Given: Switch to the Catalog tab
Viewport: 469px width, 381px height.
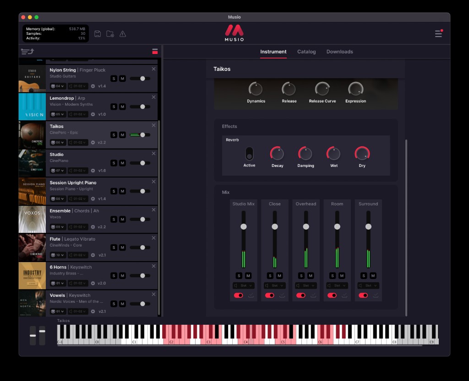Looking at the screenshot, I should point(306,52).
